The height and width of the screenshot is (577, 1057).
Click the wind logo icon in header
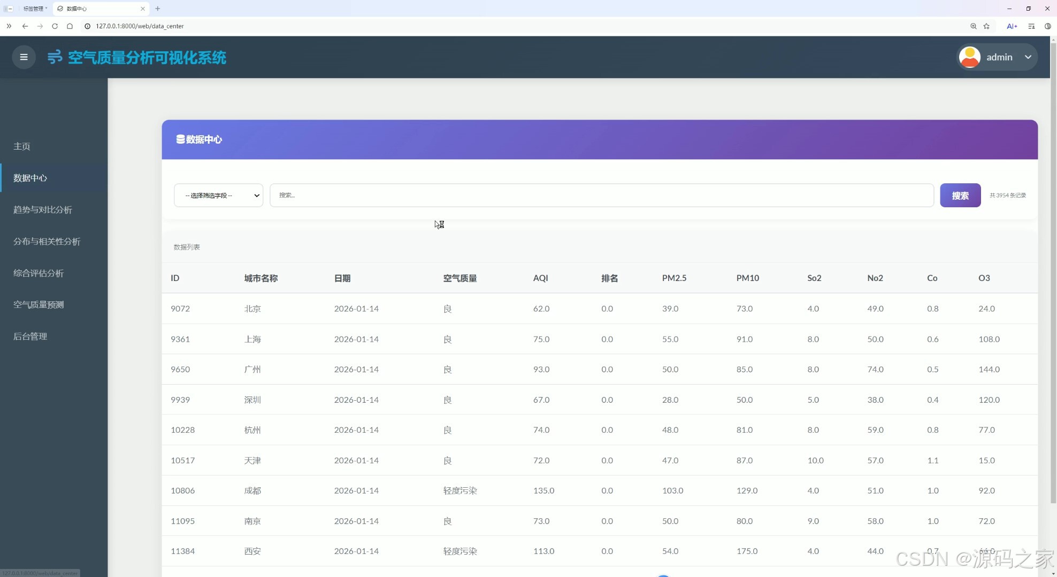55,57
